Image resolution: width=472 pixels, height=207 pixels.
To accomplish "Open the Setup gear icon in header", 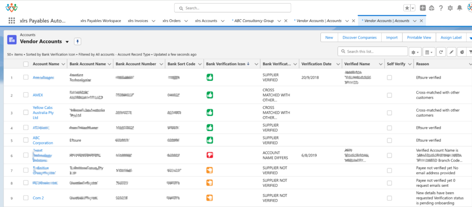I will (x=450, y=8).
